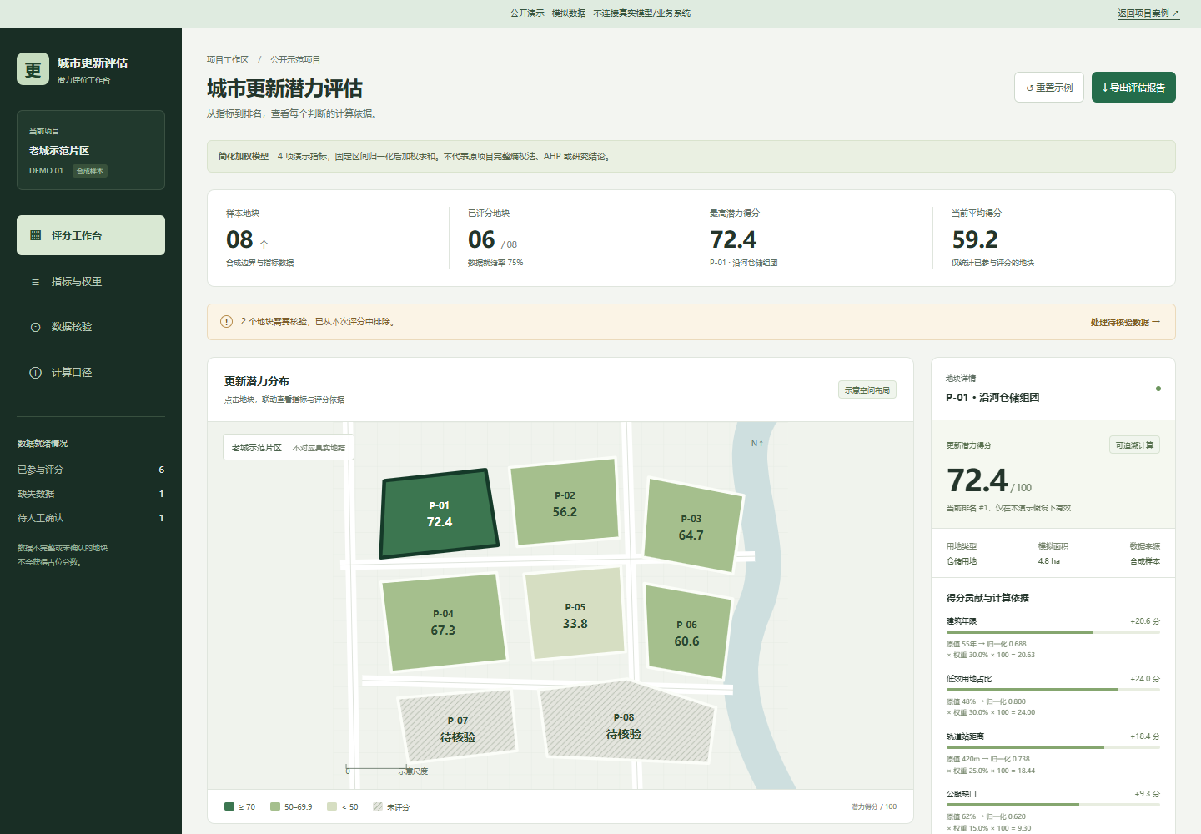The image size is (1201, 834).
Task: Click the warning icon in alert banner
Action: [226, 321]
